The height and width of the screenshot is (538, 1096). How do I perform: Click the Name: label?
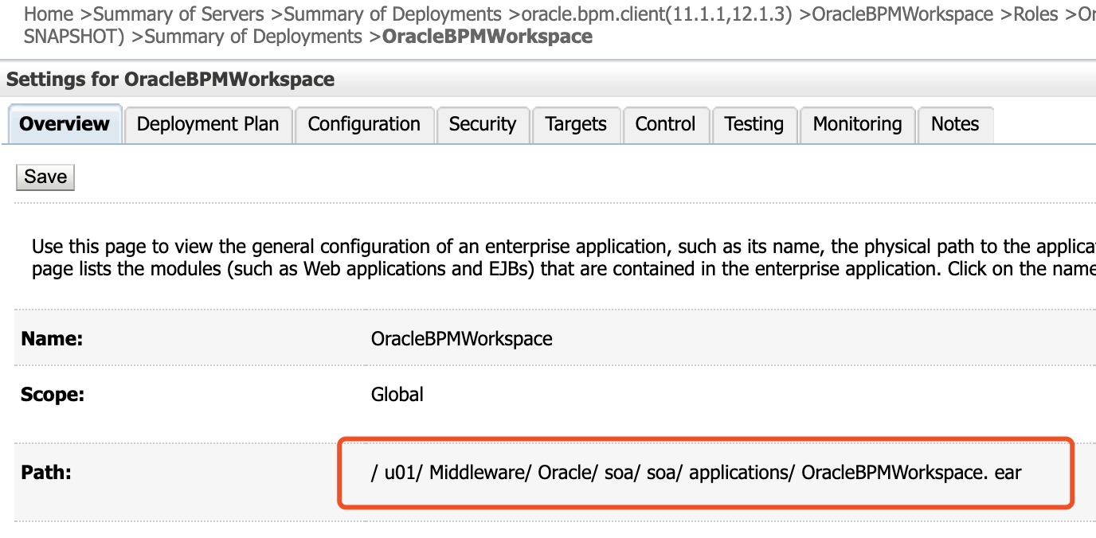click(52, 338)
